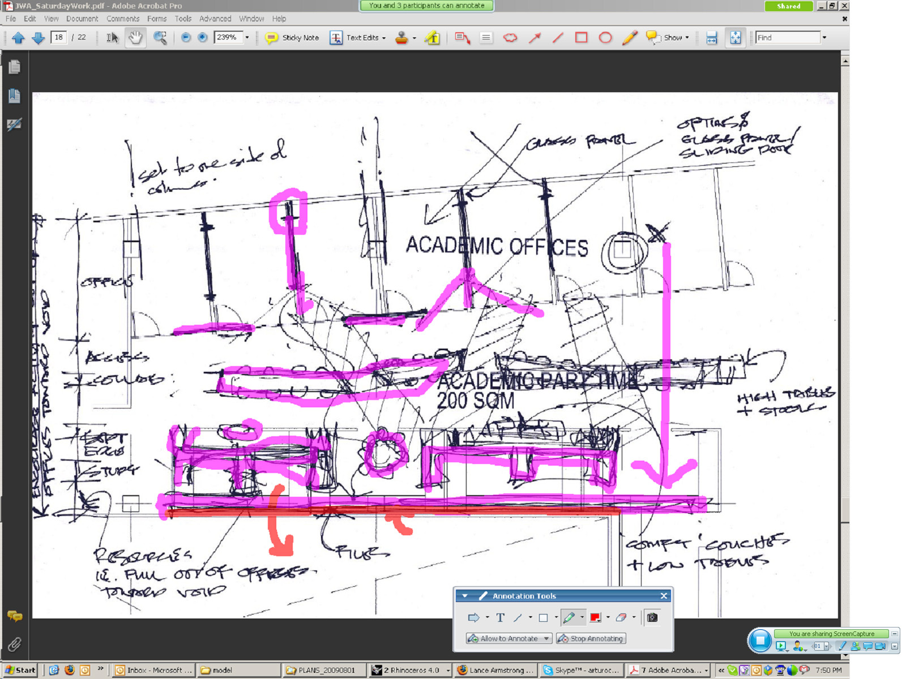Select the rectangle shape annotation tool
Image resolution: width=906 pixels, height=679 pixels.
click(x=543, y=618)
